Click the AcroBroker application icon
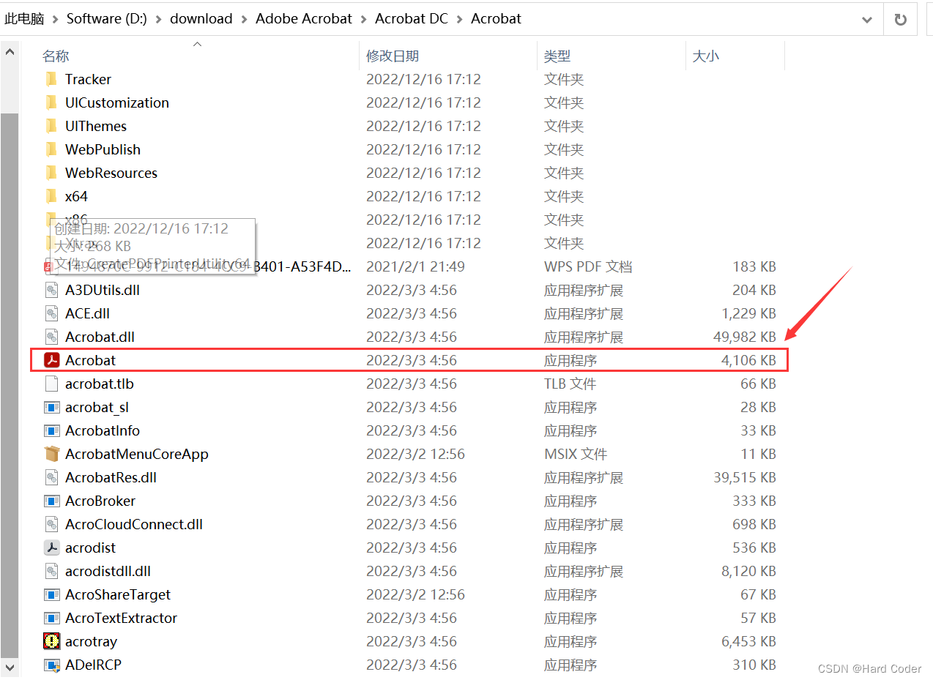Image resolution: width=933 pixels, height=680 pixels. [x=51, y=501]
